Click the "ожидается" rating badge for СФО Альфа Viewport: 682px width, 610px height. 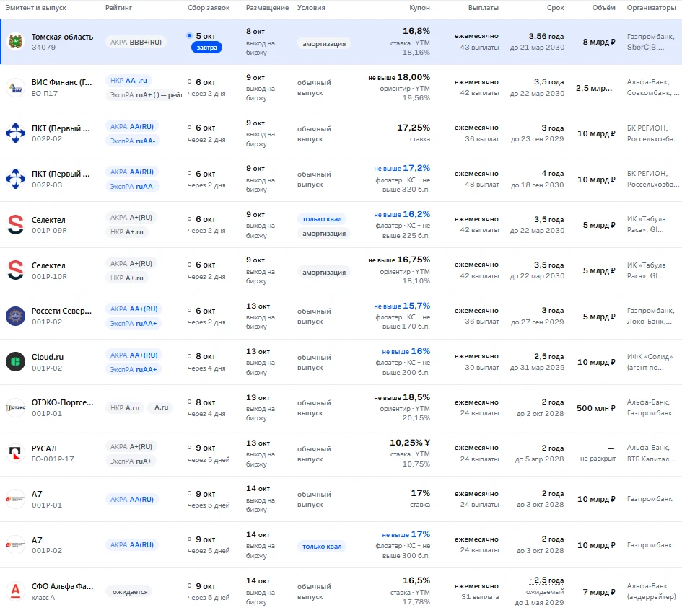point(130,592)
